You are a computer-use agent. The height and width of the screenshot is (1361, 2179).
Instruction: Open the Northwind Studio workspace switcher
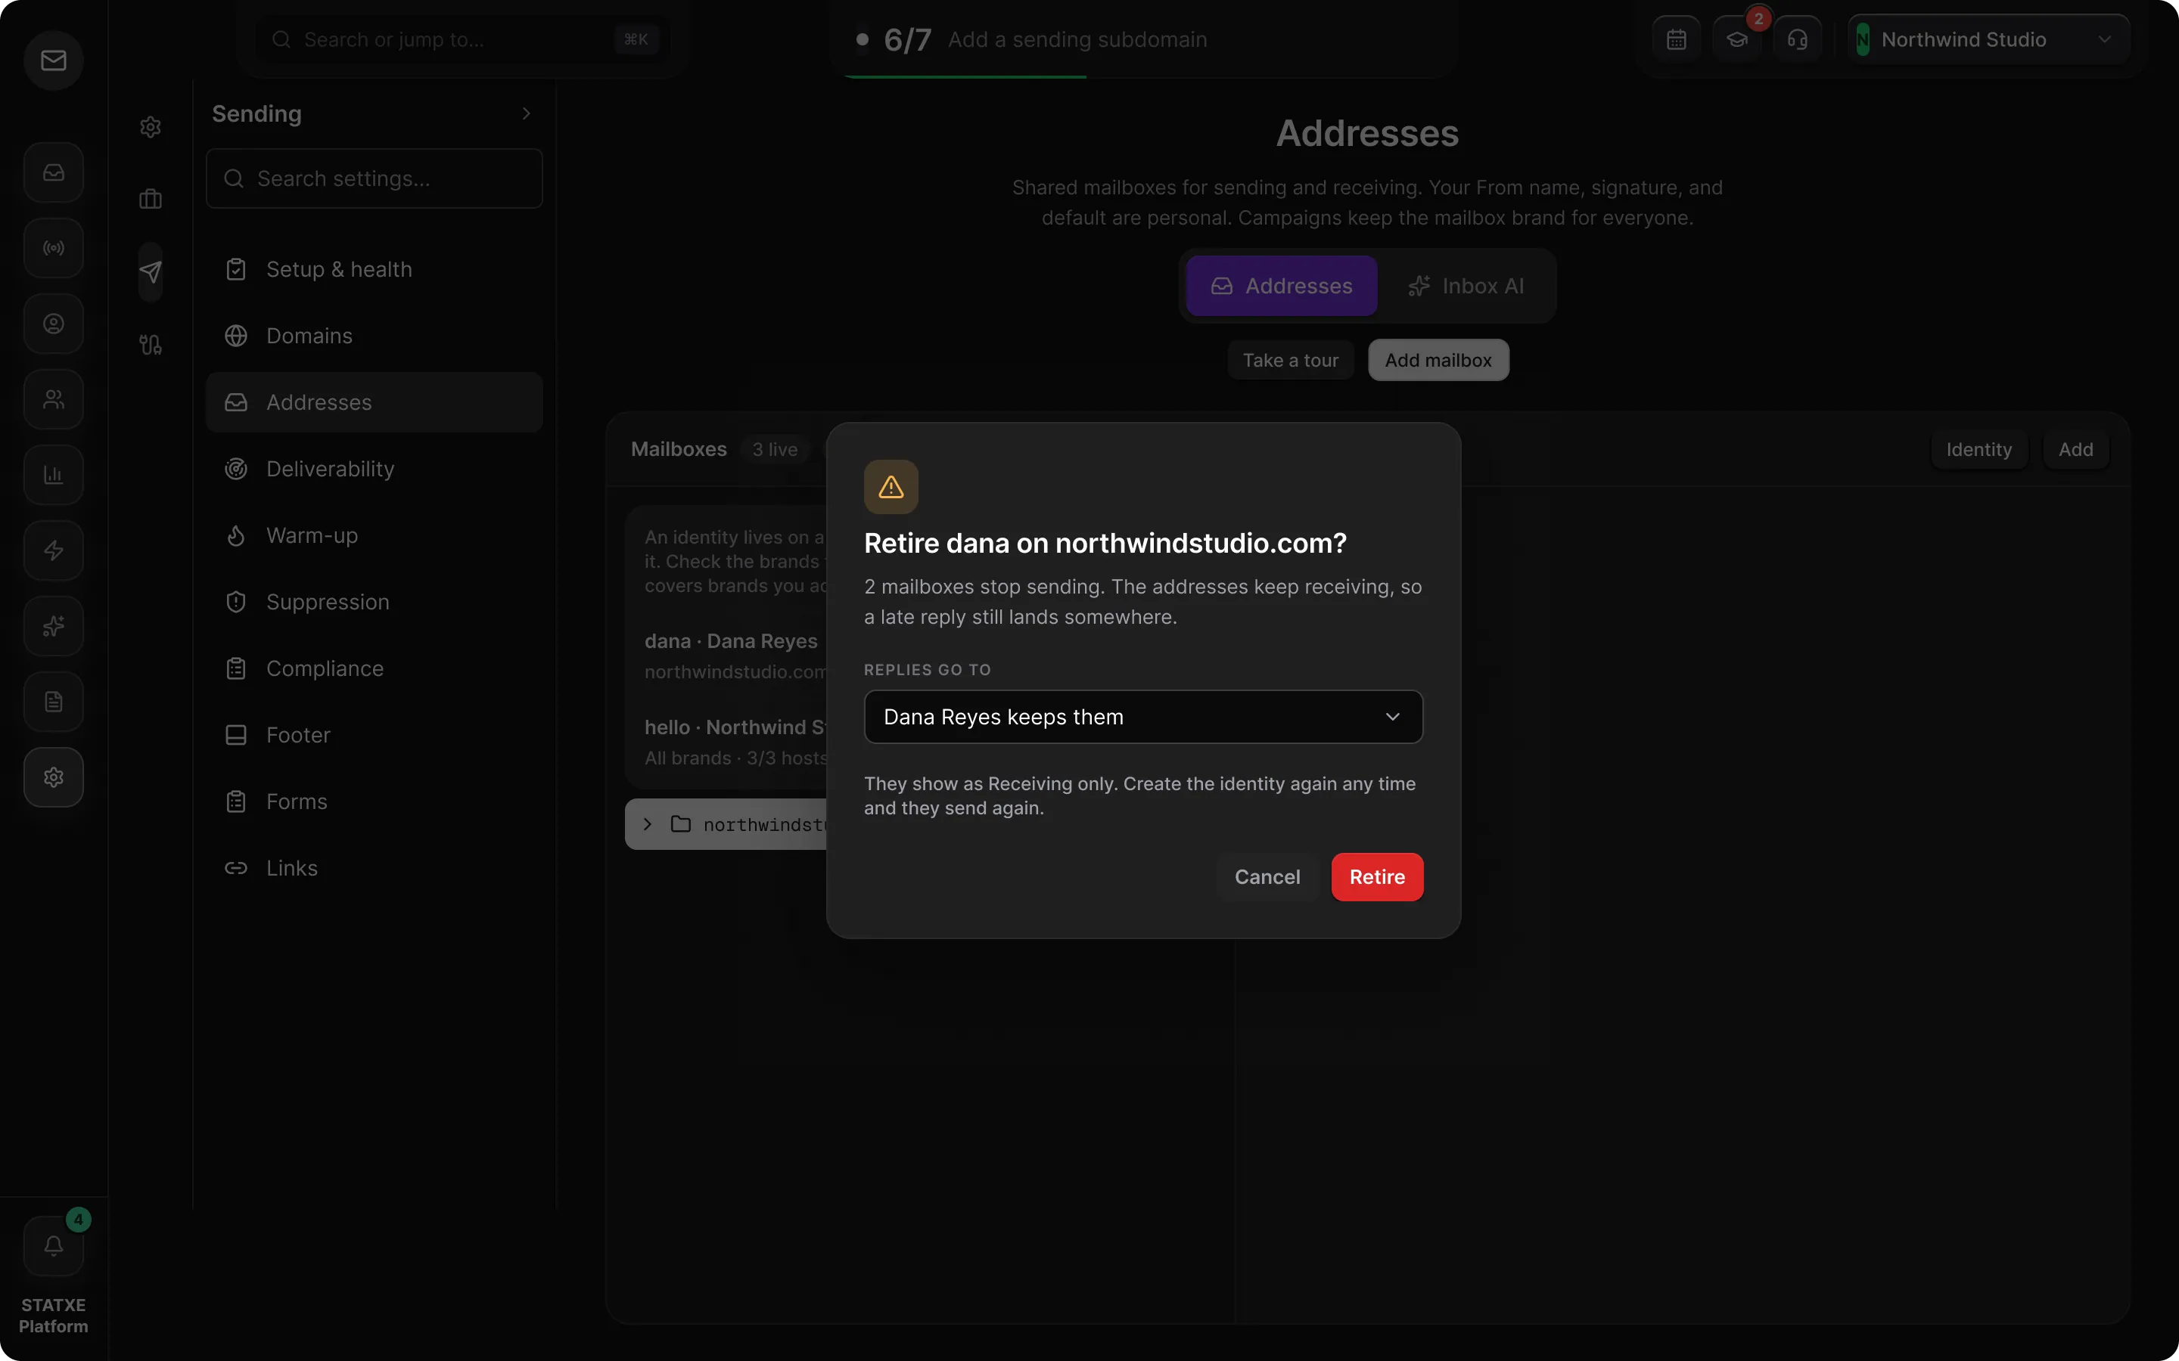tap(1988, 39)
